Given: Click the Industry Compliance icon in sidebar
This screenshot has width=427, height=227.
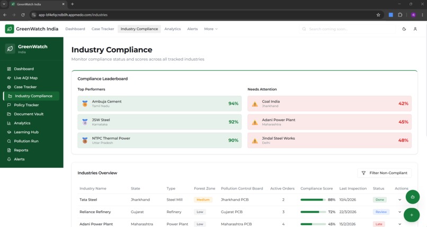Looking at the screenshot, I should 10,96.
